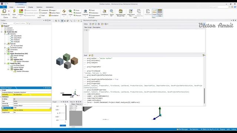Switch to the Selection ribbon tab
Image resolution: width=237 pixels, height=133 pixels.
click(39, 7)
